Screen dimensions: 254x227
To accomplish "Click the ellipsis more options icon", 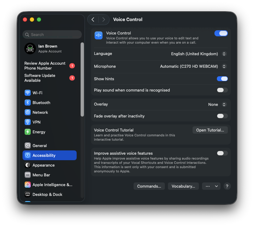I will (207, 186).
